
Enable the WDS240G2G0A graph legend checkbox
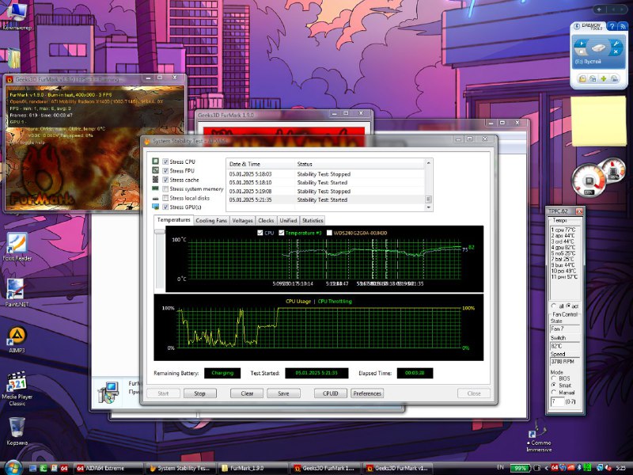tap(329, 233)
